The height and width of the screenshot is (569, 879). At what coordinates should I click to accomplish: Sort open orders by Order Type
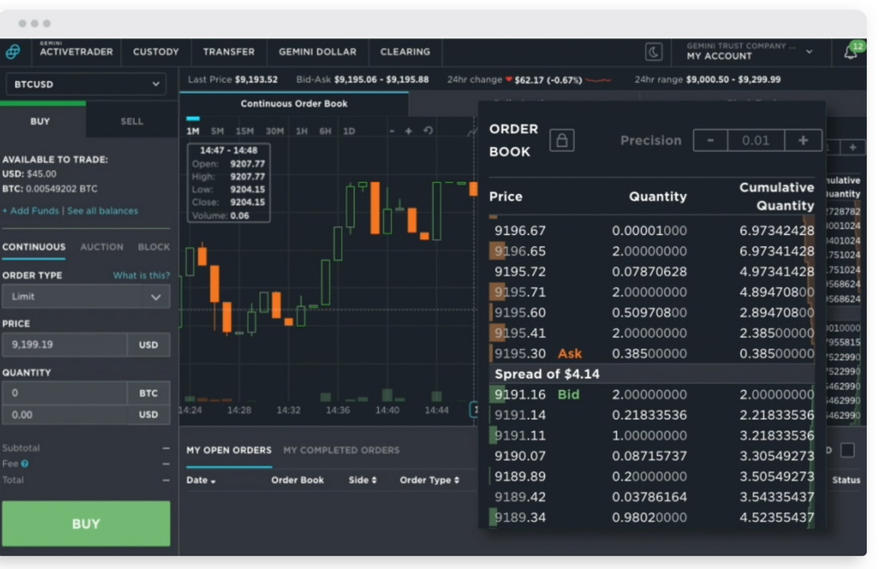tap(429, 479)
